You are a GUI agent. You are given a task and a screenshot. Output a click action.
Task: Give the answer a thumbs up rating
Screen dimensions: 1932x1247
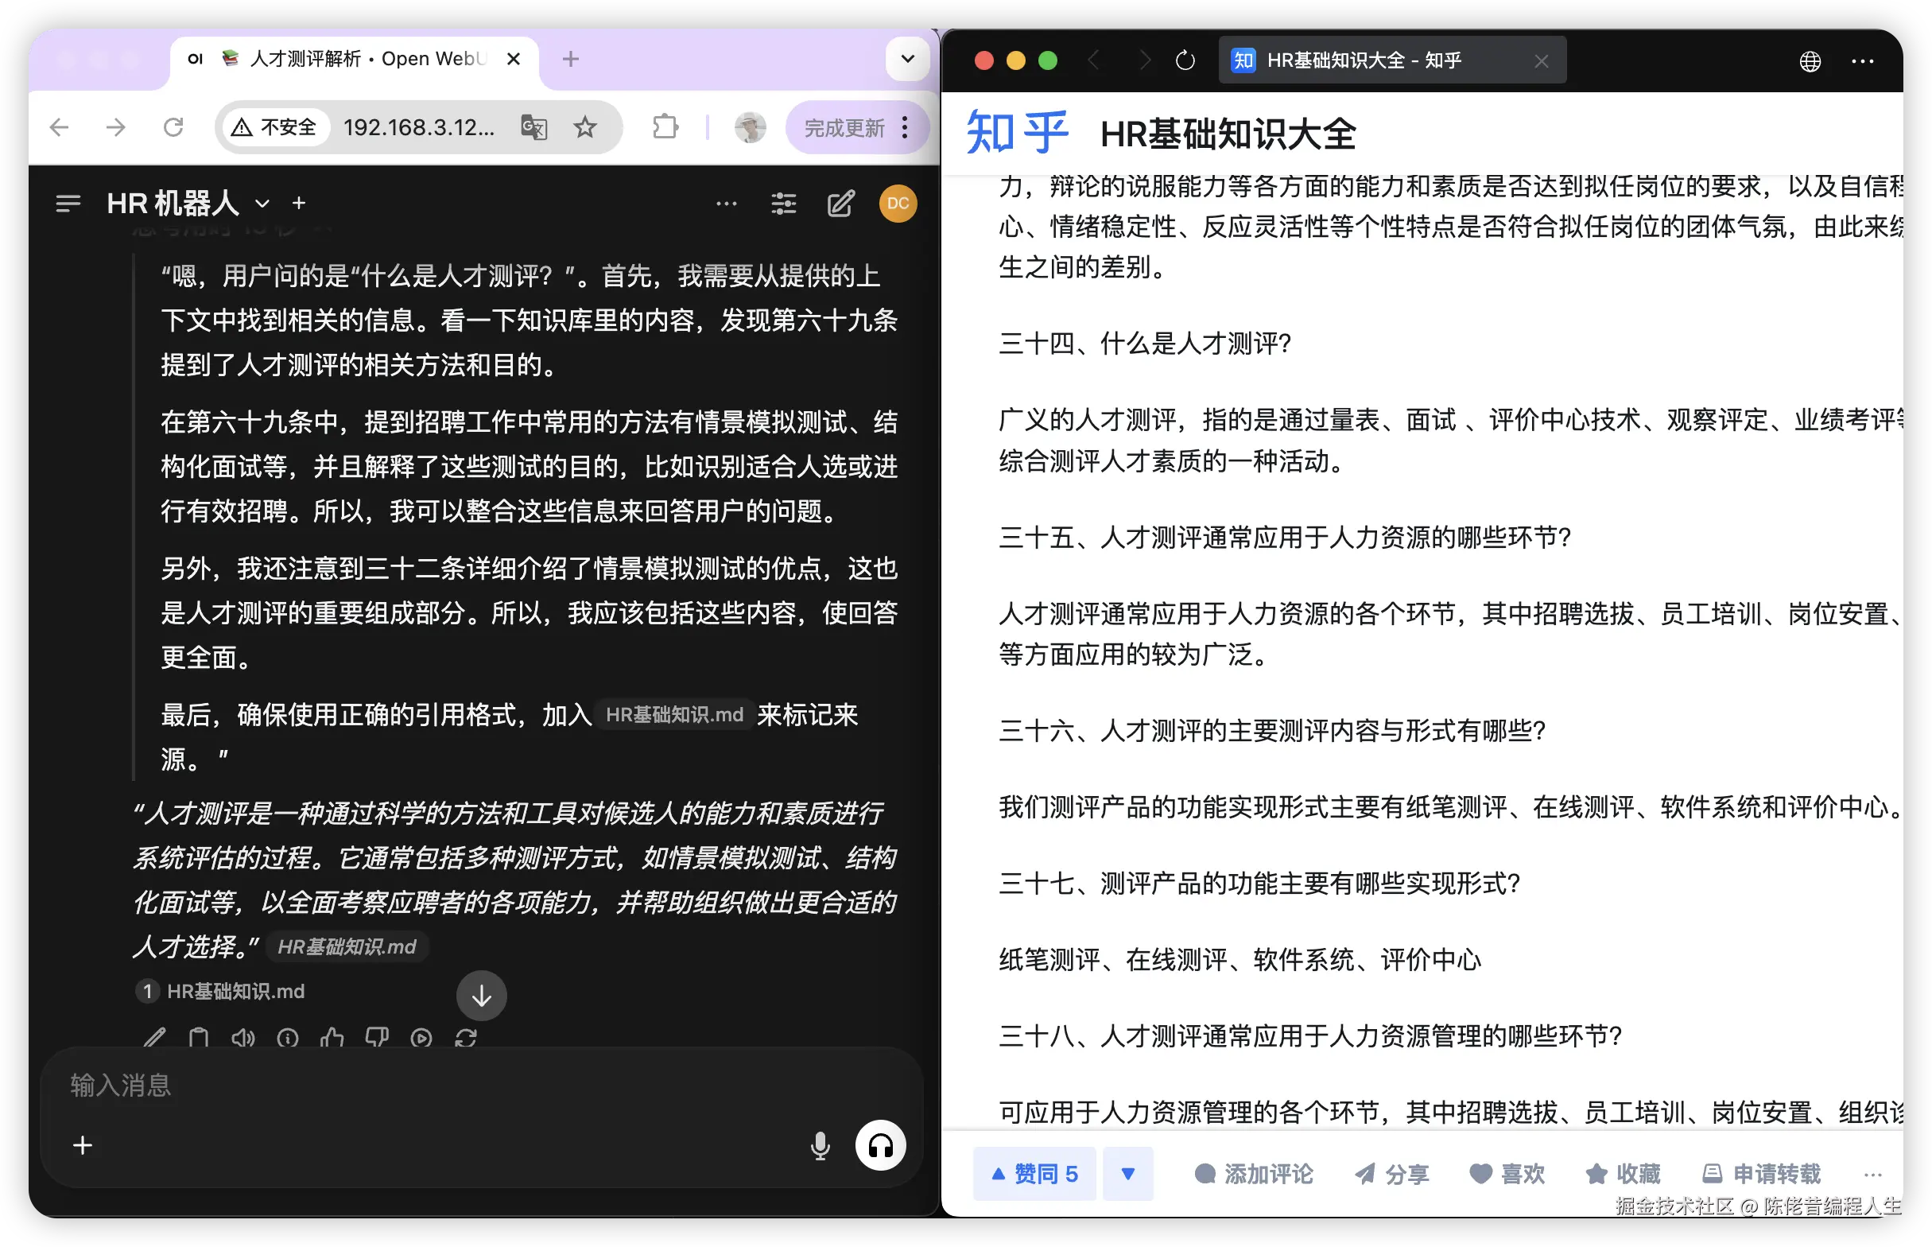coord(333,1039)
